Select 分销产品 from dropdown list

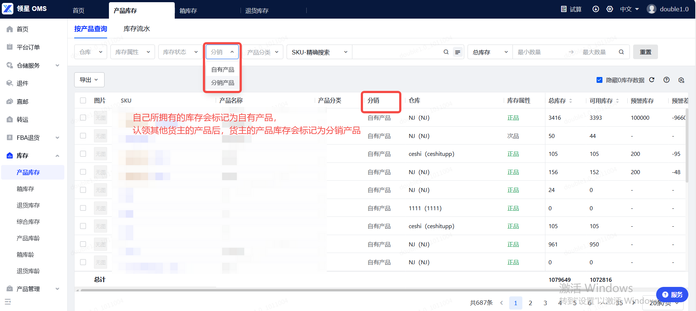223,83
